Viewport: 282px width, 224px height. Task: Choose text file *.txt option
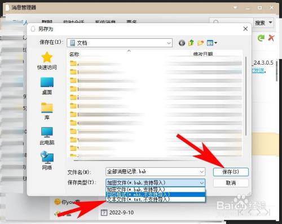coord(156,199)
